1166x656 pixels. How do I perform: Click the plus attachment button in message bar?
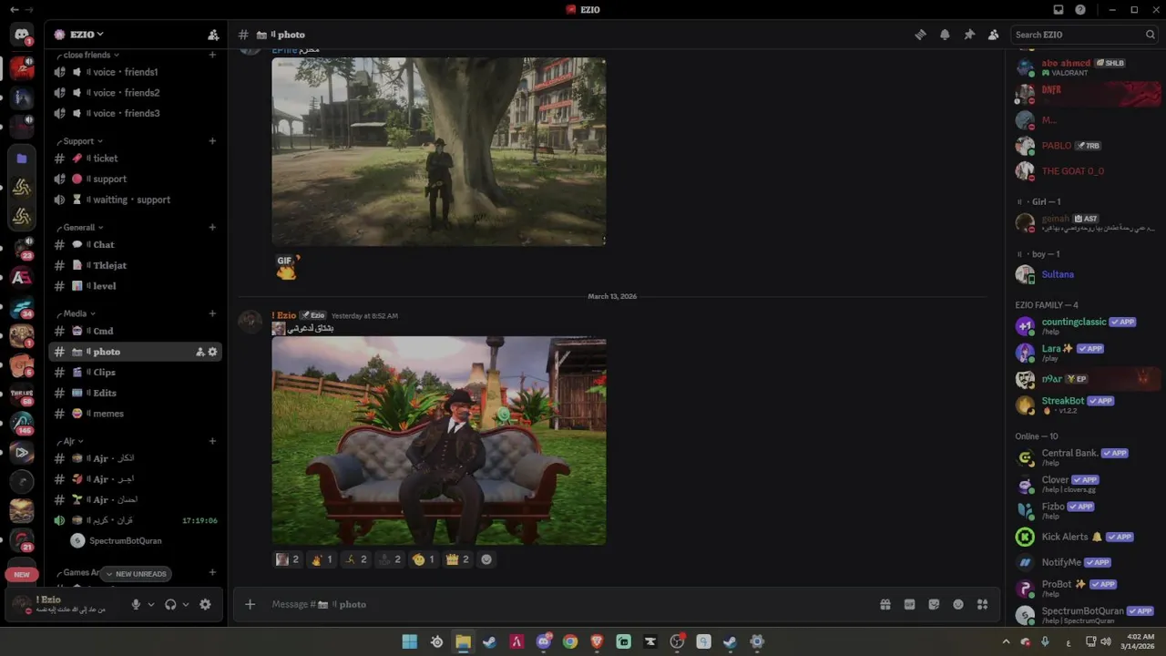(x=250, y=604)
